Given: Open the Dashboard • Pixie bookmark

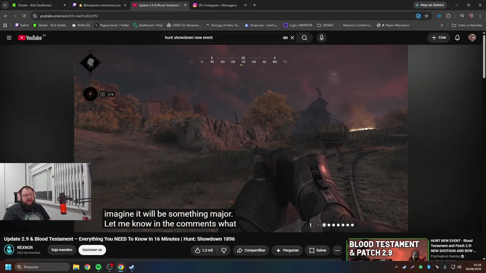Looking at the screenshot, I should [148, 25].
